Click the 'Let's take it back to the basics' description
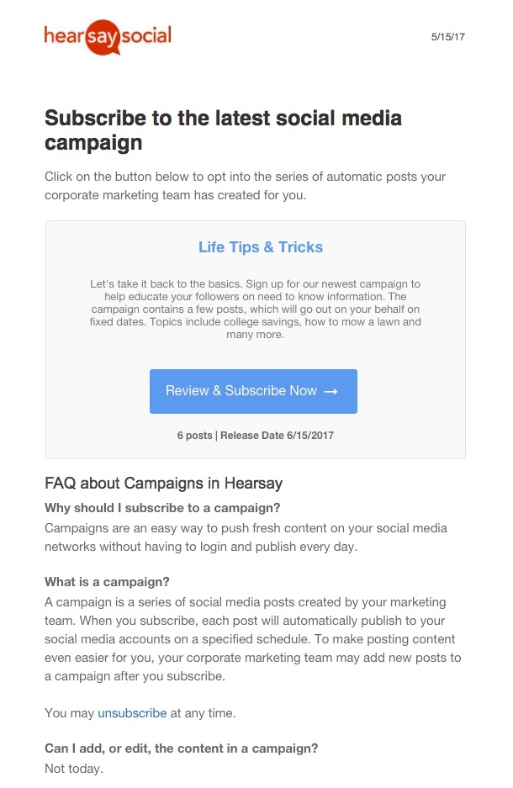The width and height of the screenshot is (513, 788). 256,309
